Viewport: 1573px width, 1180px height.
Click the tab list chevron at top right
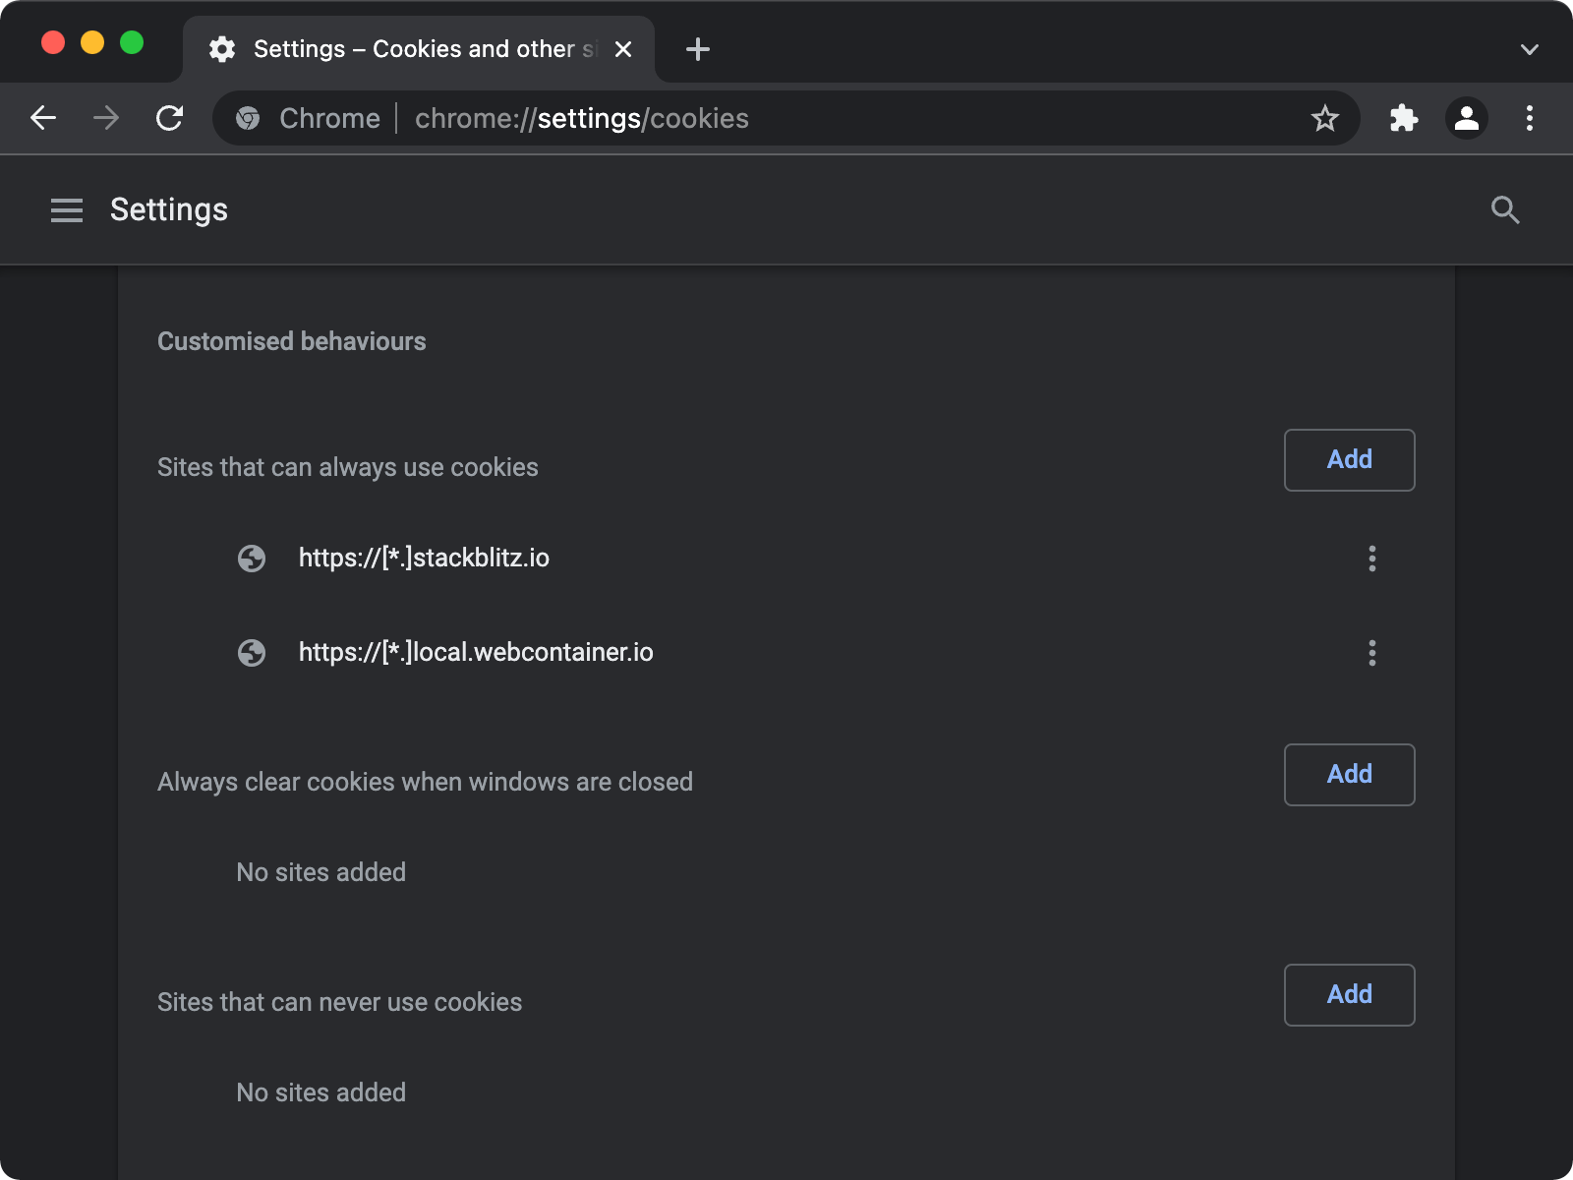point(1529,49)
